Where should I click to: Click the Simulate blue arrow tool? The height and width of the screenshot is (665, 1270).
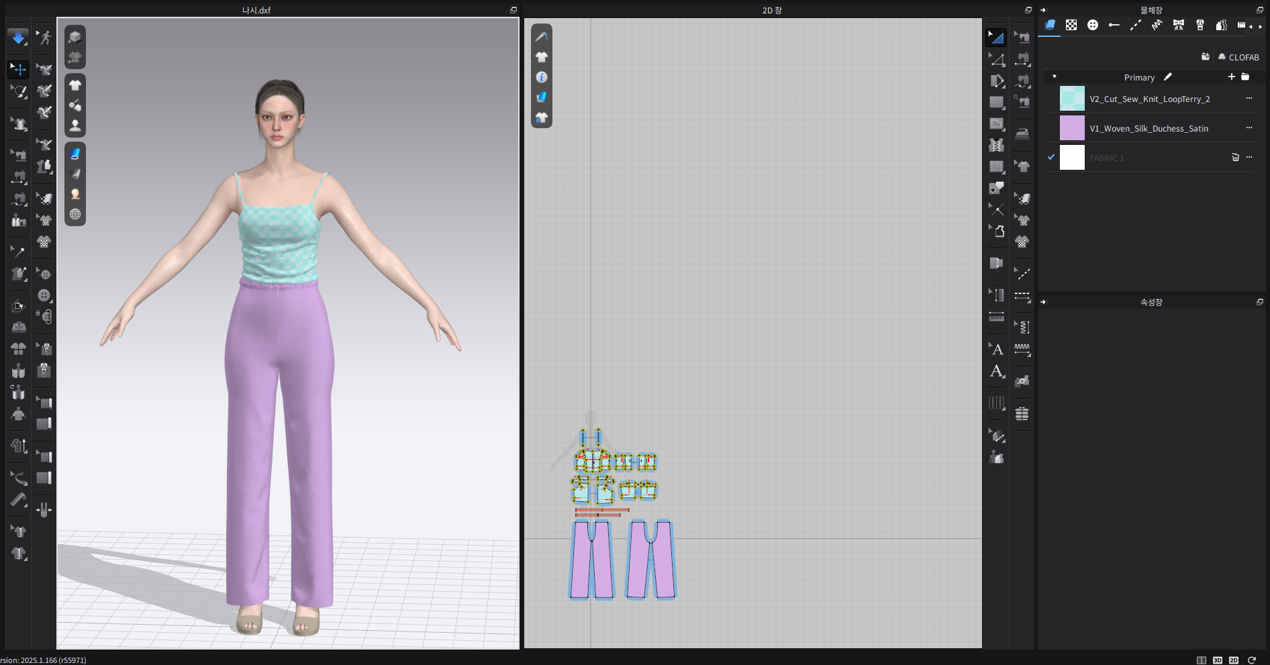[x=18, y=38]
